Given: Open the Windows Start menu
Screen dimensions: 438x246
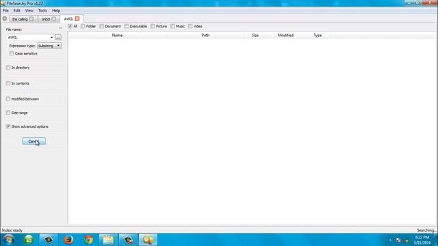Looking at the screenshot, I should point(9,240).
